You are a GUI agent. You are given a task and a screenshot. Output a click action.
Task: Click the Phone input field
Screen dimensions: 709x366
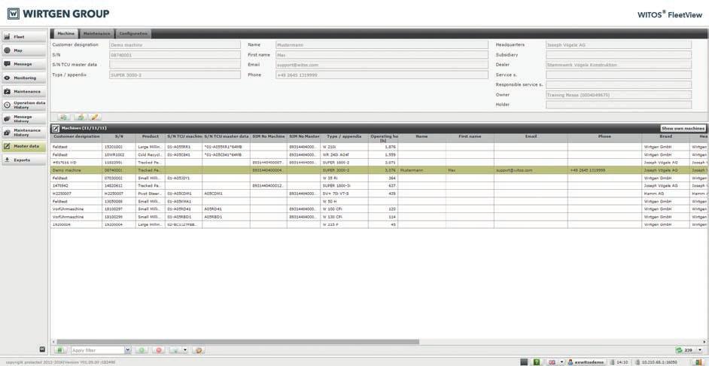[382, 75]
